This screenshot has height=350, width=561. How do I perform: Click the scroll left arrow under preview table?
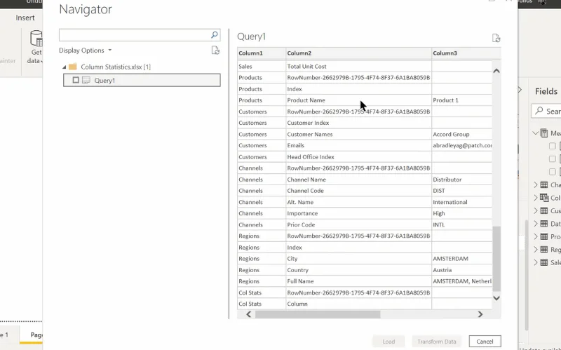pos(249,314)
